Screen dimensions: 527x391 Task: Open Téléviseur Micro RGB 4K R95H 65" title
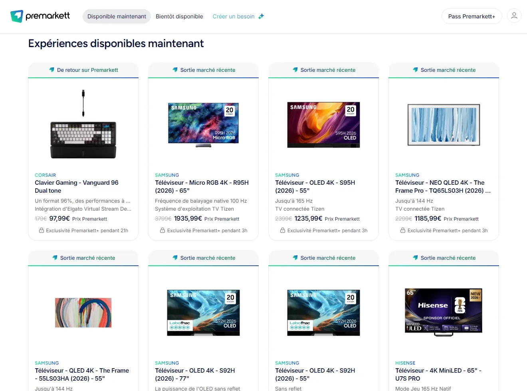[202, 187]
